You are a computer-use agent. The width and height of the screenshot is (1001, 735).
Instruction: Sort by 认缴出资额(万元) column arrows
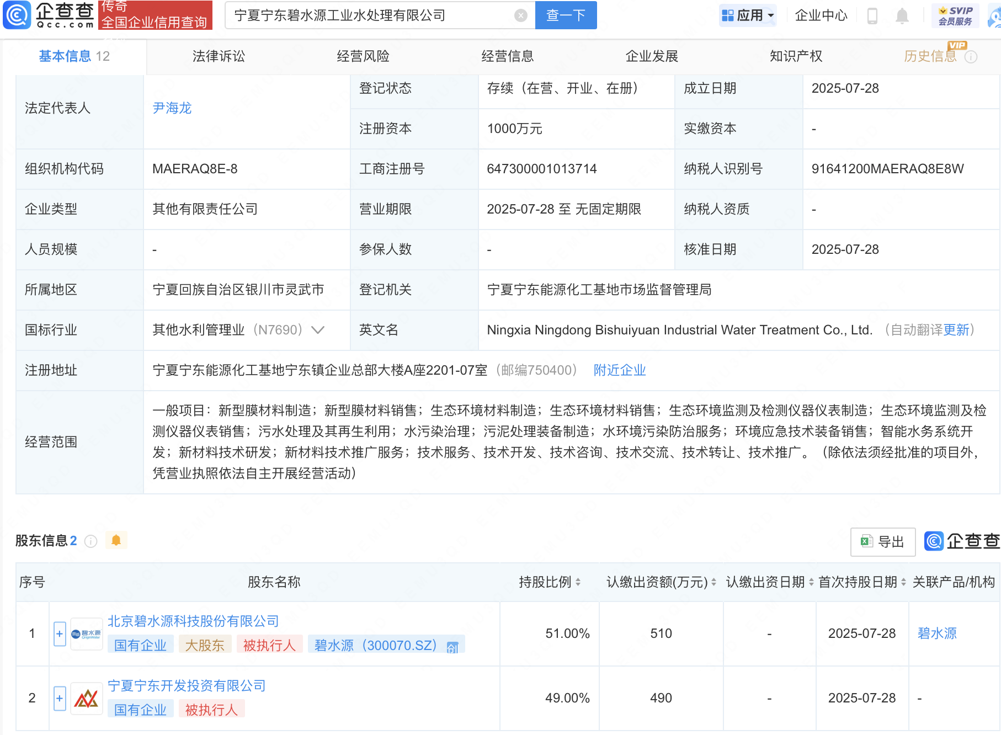(714, 582)
